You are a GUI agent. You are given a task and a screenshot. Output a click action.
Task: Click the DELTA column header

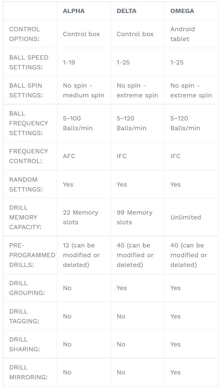(x=126, y=11)
